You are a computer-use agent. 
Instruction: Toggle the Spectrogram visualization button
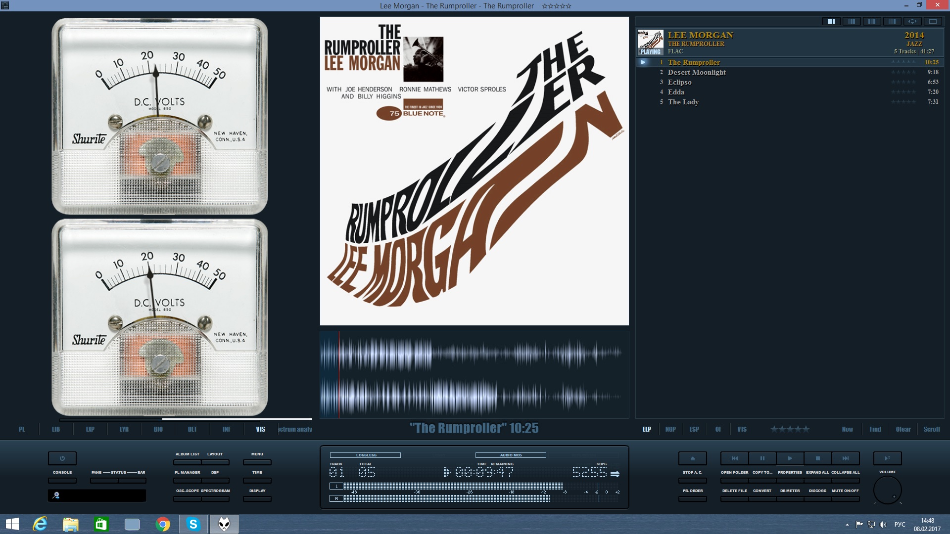click(215, 498)
